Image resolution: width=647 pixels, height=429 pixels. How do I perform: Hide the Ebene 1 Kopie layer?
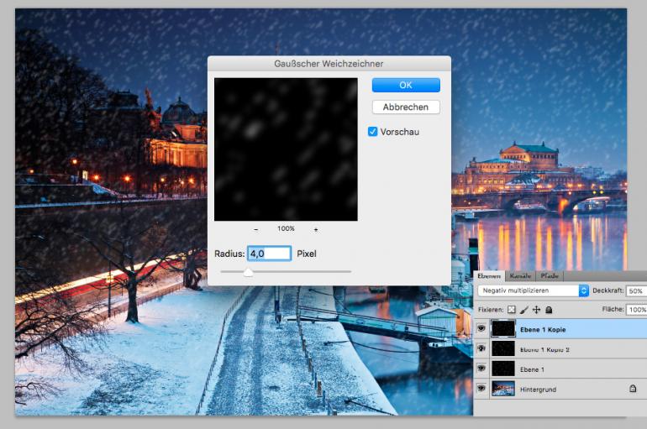click(481, 330)
